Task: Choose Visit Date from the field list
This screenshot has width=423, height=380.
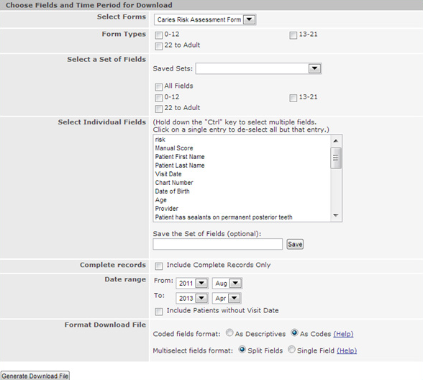Action: pyautogui.click(x=168, y=174)
